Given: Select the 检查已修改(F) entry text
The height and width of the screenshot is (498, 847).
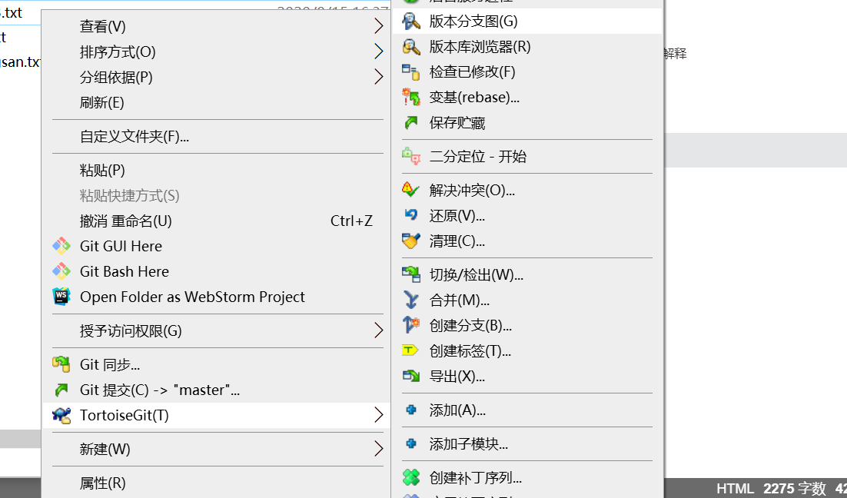Looking at the screenshot, I should [472, 71].
